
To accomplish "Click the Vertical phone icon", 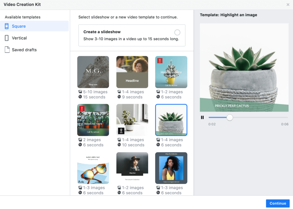I will [x=7, y=38].
